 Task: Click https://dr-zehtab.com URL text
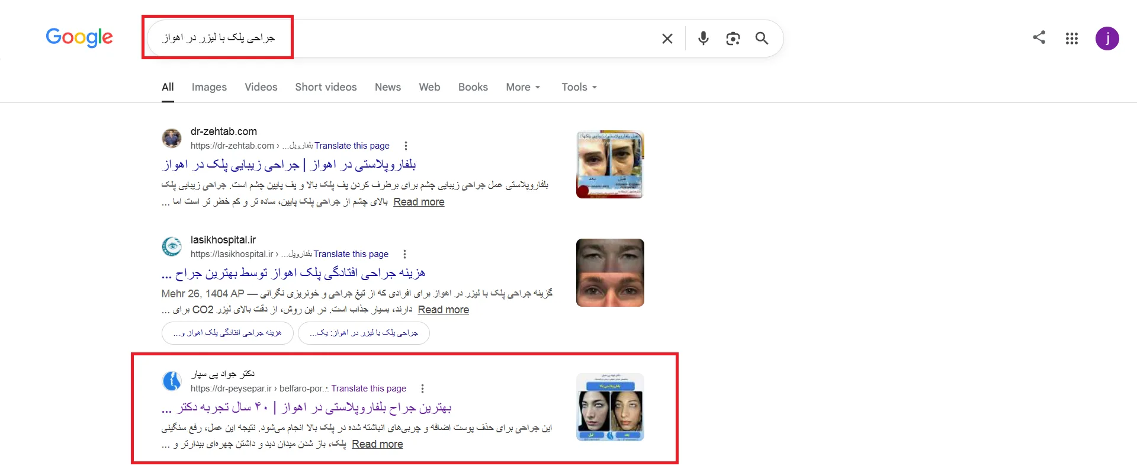232,146
